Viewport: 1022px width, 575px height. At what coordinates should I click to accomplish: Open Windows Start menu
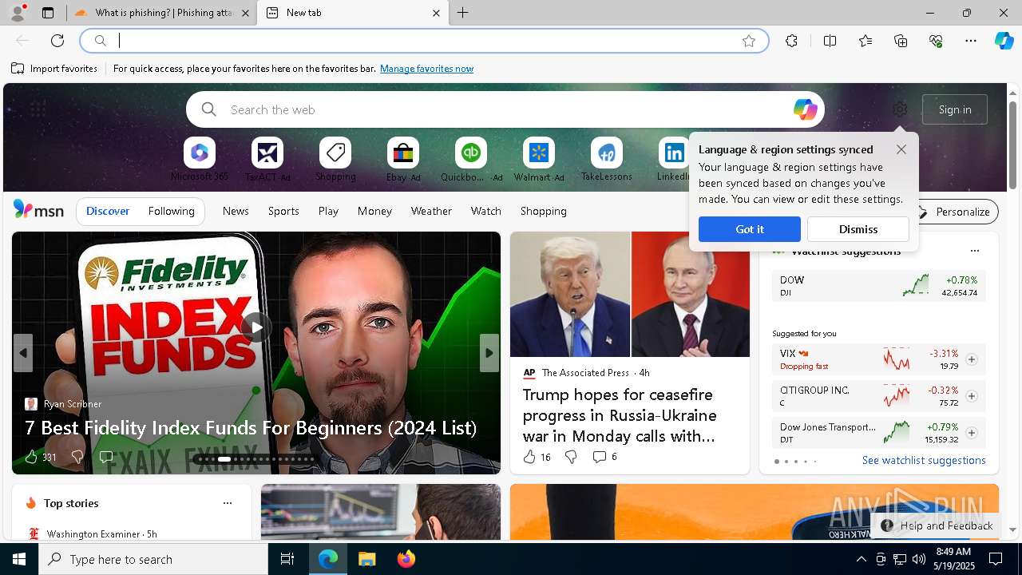[19, 559]
